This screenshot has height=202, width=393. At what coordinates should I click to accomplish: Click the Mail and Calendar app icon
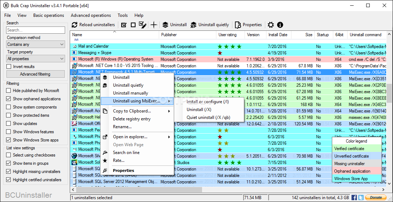coord(74,47)
